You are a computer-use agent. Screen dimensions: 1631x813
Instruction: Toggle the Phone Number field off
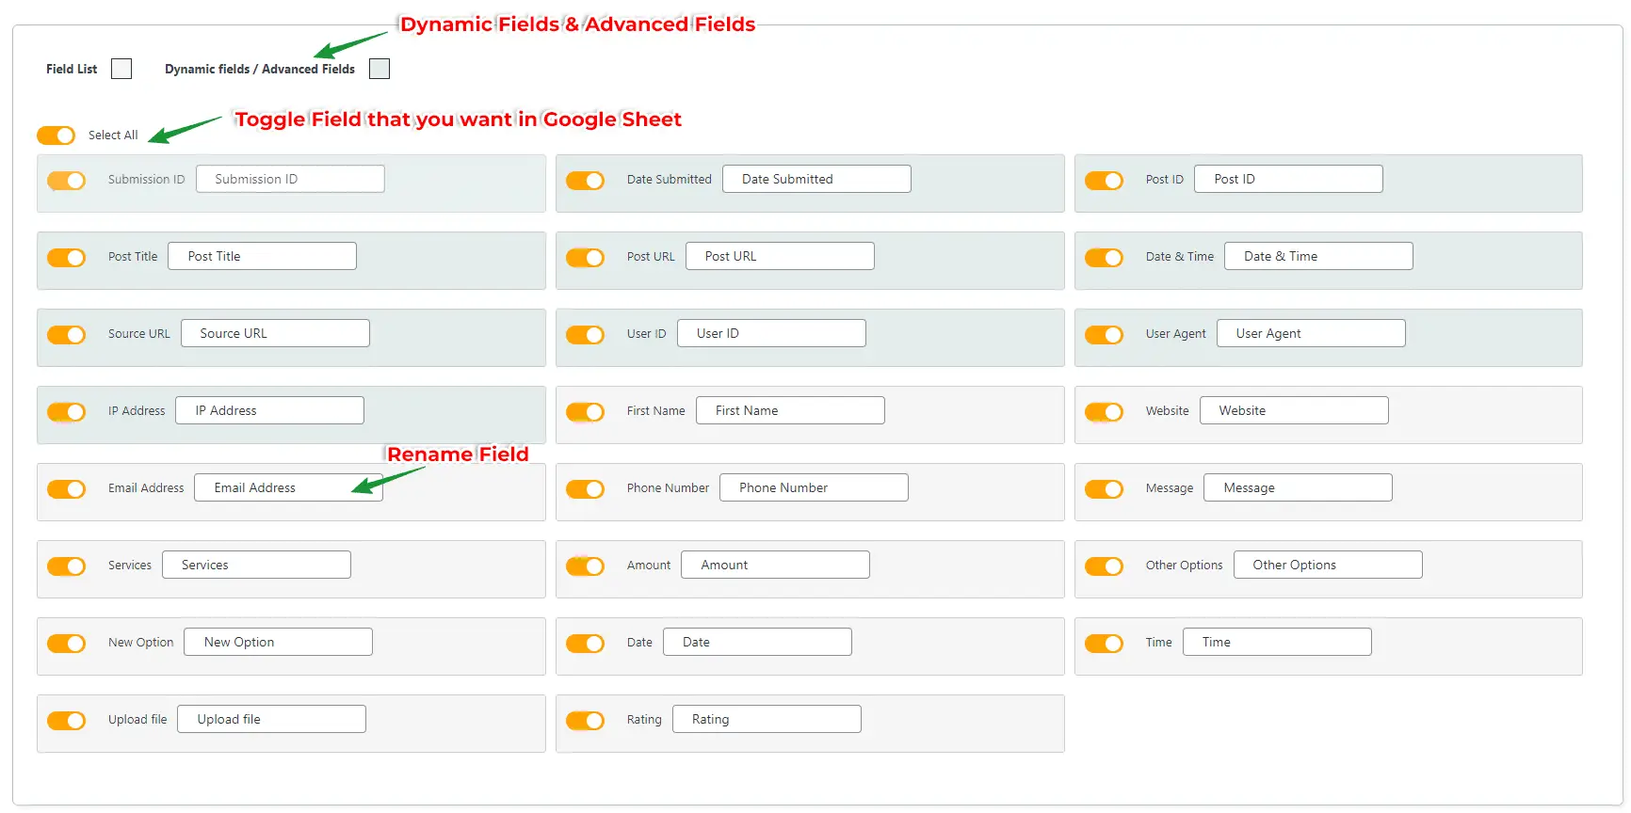(x=585, y=489)
